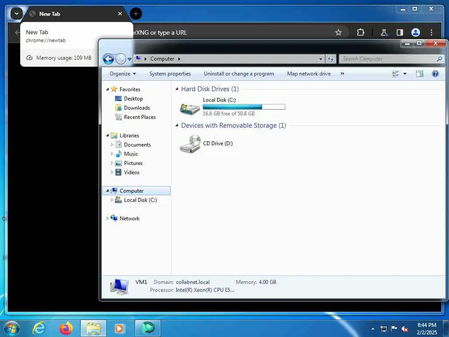Click Uninstall or change a program
The height and width of the screenshot is (337, 449).
pyautogui.click(x=239, y=74)
